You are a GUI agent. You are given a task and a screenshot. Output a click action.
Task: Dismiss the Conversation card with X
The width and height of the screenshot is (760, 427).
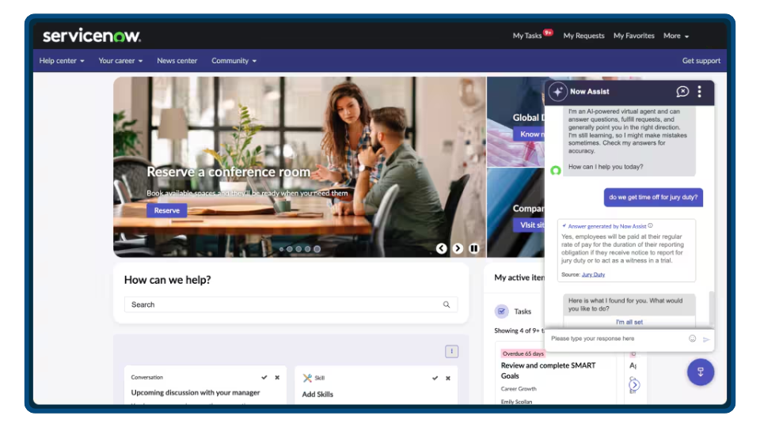click(x=277, y=378)
